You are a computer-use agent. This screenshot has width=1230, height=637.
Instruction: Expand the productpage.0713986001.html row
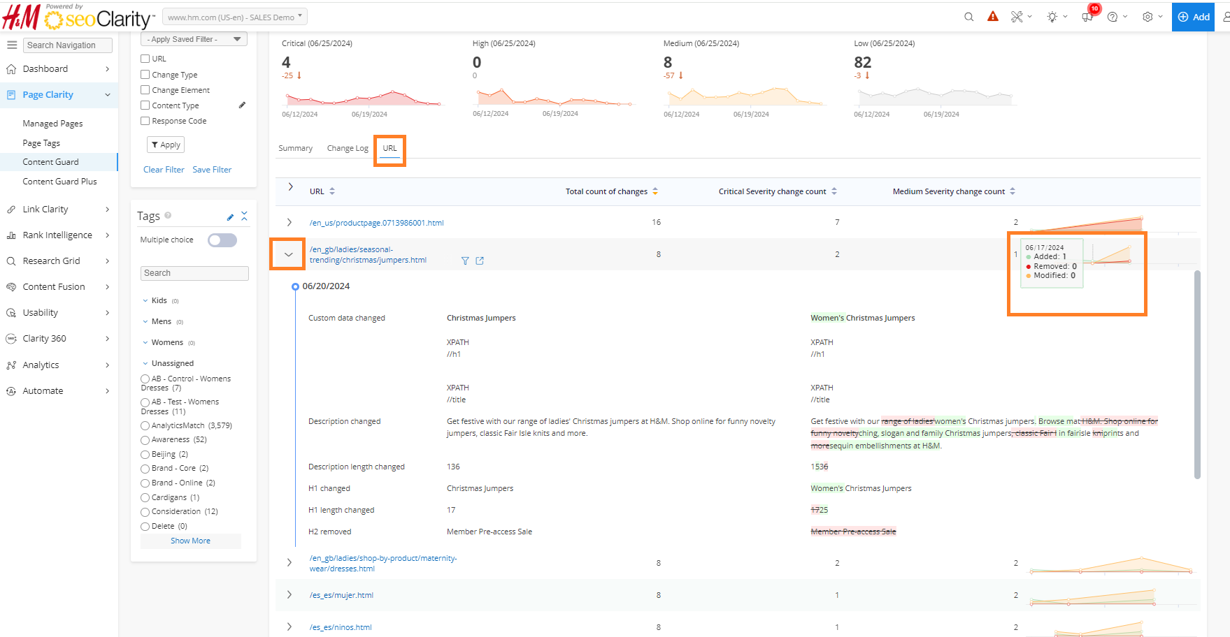click(x=289, y=222)
